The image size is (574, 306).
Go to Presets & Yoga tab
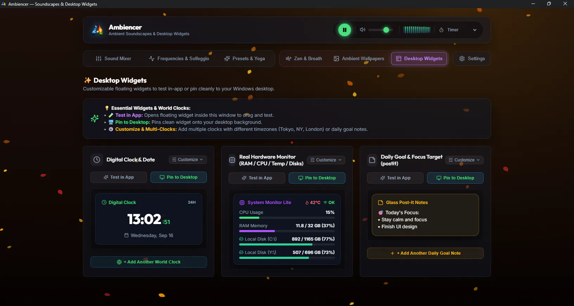[245, 59]
